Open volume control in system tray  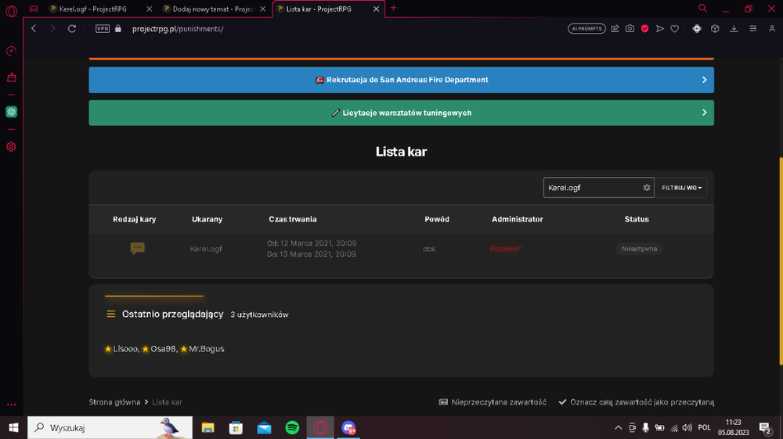(687, 427)
